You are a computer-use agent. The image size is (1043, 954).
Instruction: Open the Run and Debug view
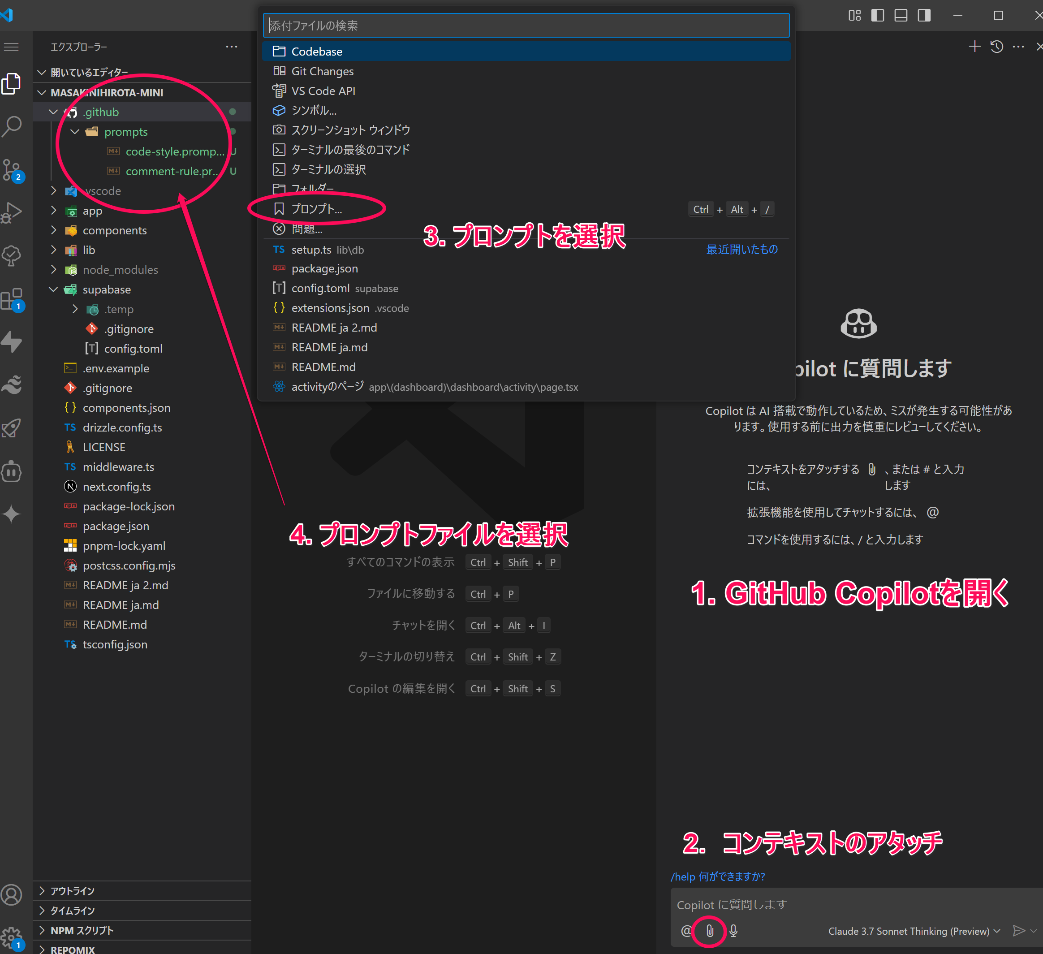pos(12,211)
